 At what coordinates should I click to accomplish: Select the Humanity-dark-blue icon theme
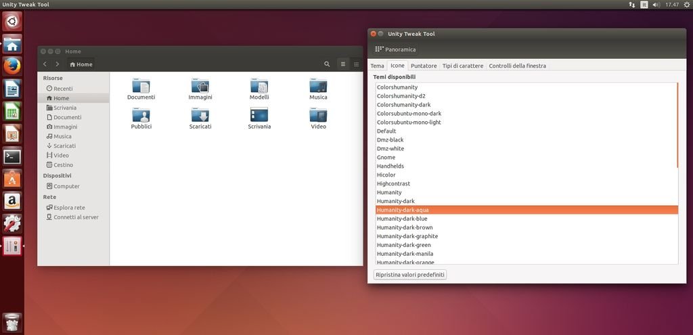coord(402,219)
